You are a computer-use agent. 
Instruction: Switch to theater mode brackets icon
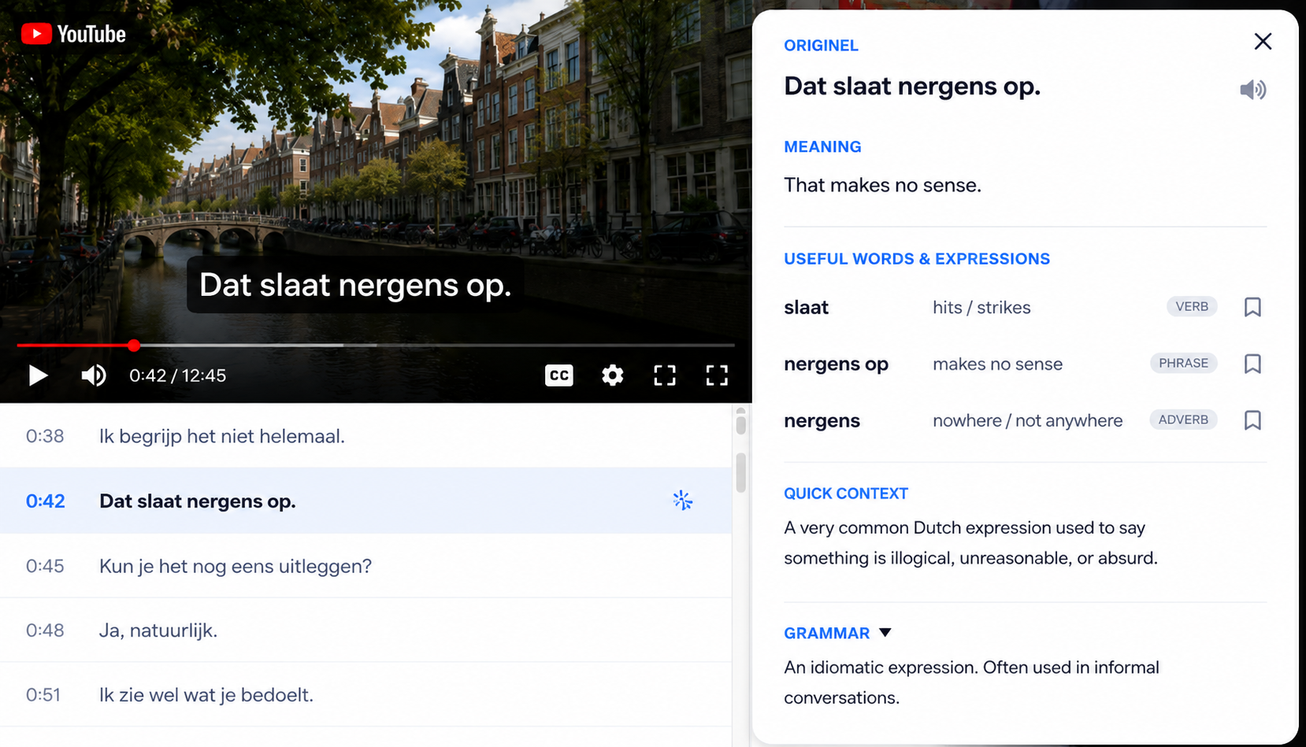[665, 375]
